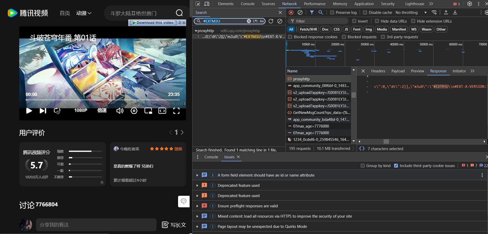Clear the #EXTM3U search text
The image size is (488, 234).
249,21
